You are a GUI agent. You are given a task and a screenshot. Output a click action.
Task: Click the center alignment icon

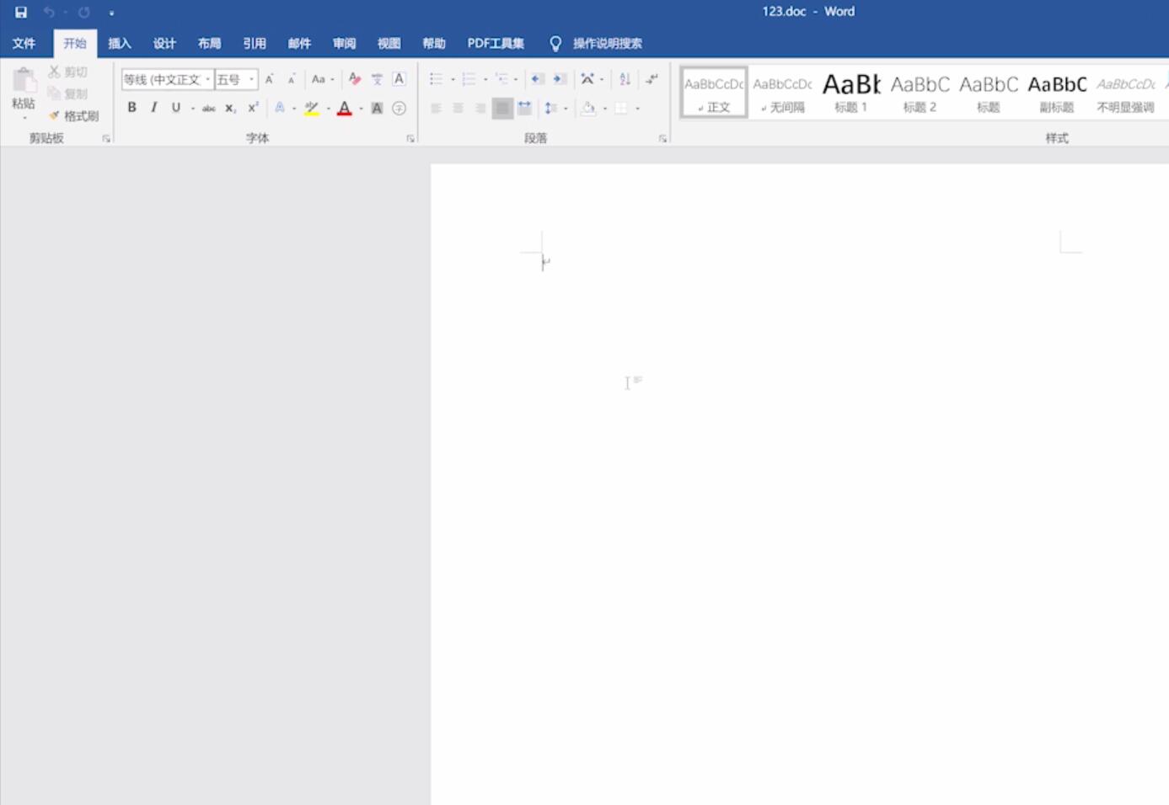coord(458,108)
